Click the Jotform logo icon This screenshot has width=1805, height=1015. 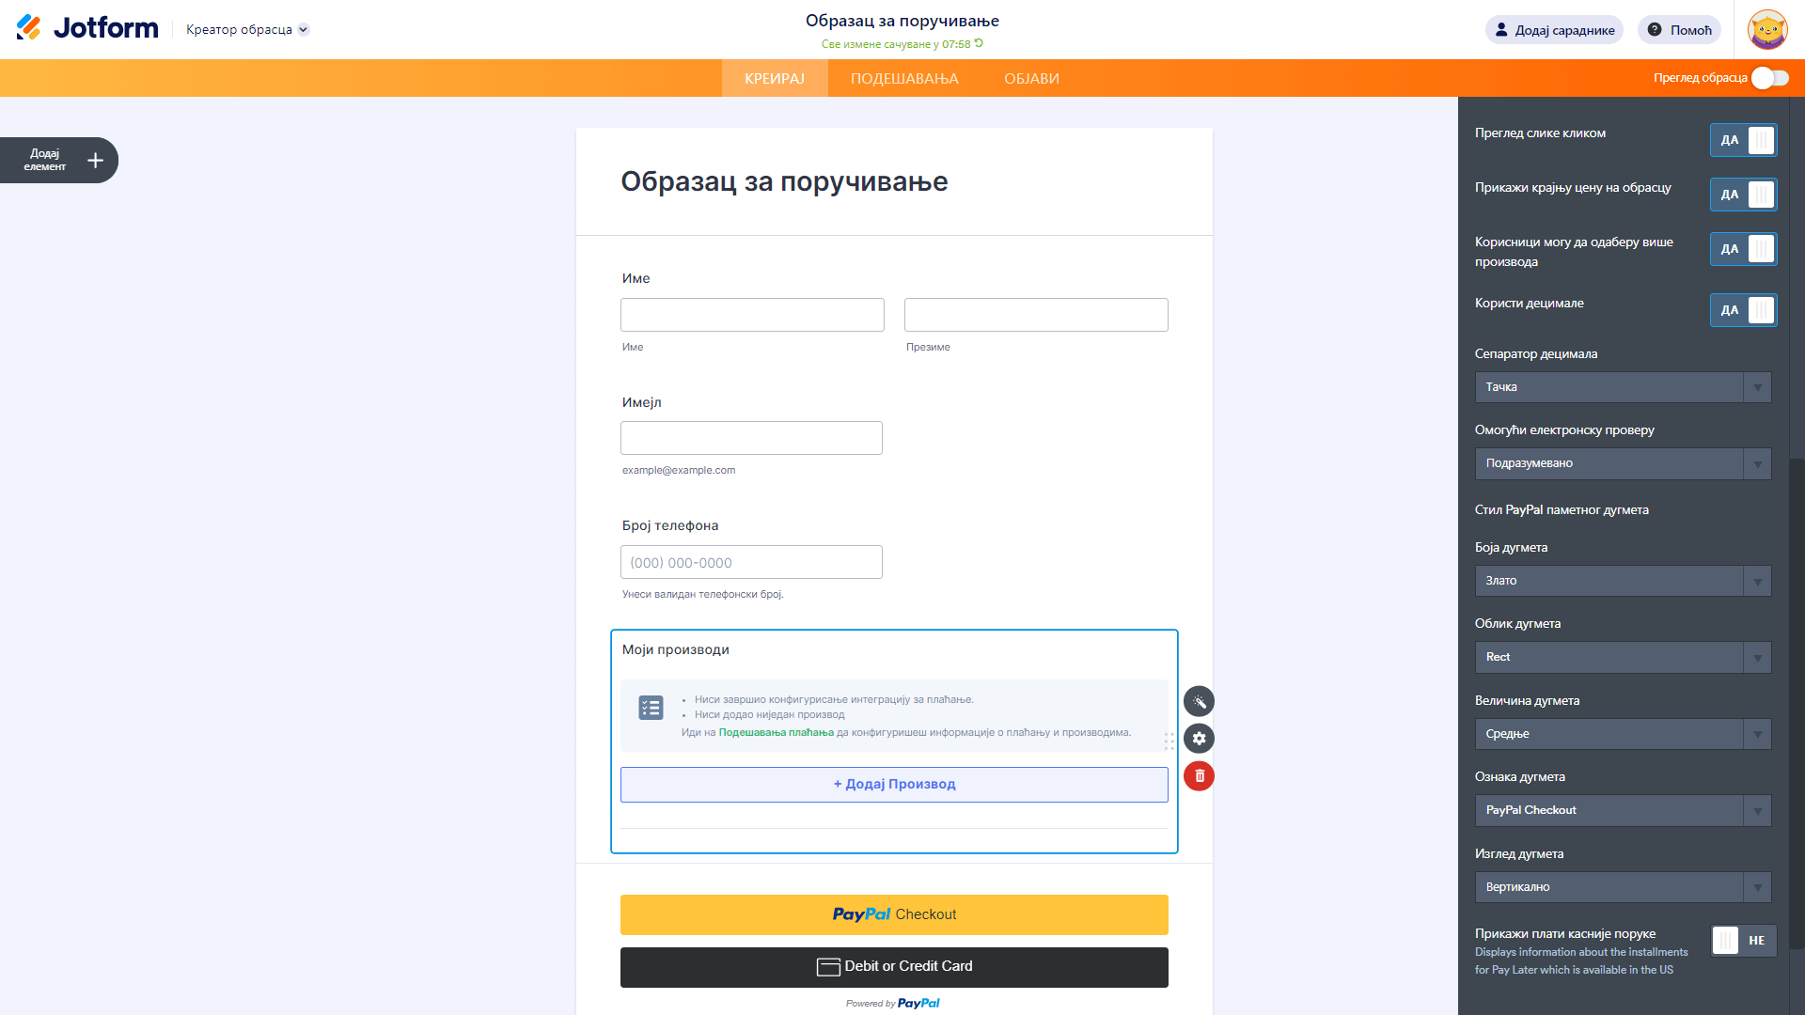[x=29, y=28]
